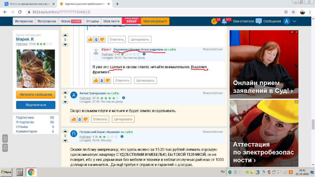Click the page down arrow icon
The image size is (315, 177).
[5, 148]
